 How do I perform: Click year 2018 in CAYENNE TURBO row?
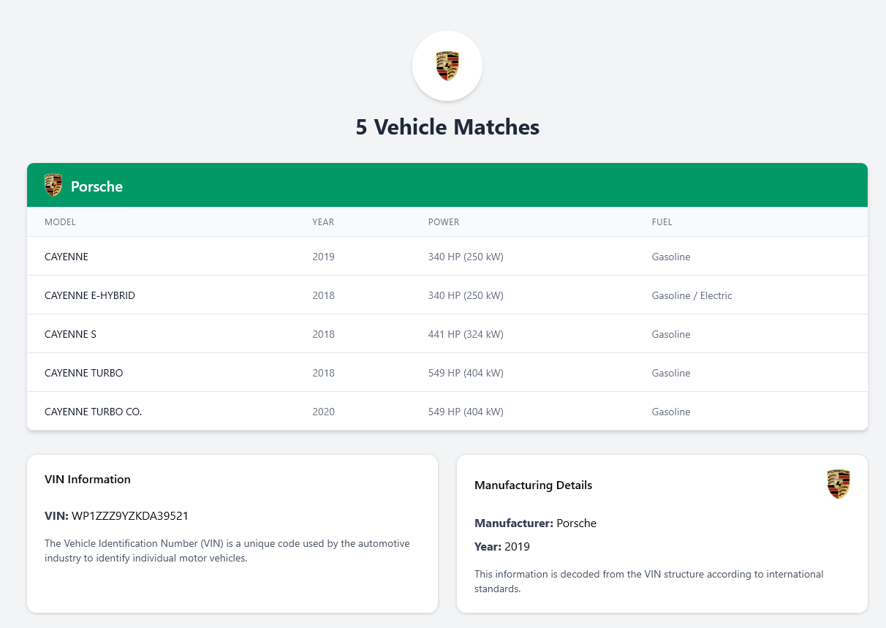pos(323,373)
